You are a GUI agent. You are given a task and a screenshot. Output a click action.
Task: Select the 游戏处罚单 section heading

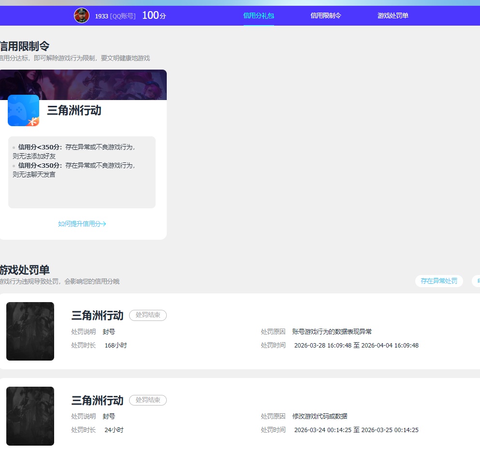25,270
